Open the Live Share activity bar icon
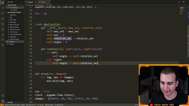This screenshot has height=106, width=189. pyautogui.click(x=3, y=40)
